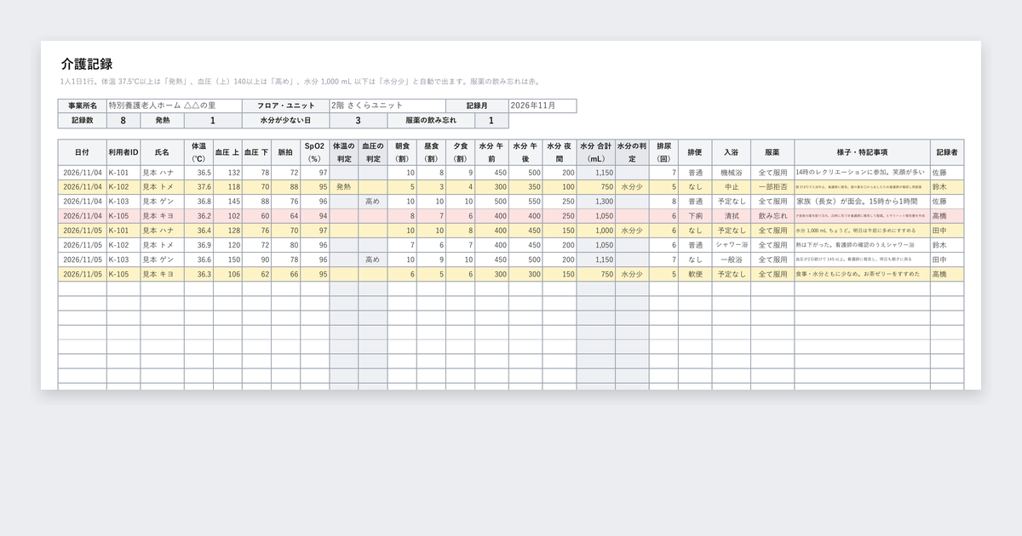The height and width of the screenshot is (536, 1022).
Task: Select the 記録月 value 2026年11月
Action: [x=542, y=105]
